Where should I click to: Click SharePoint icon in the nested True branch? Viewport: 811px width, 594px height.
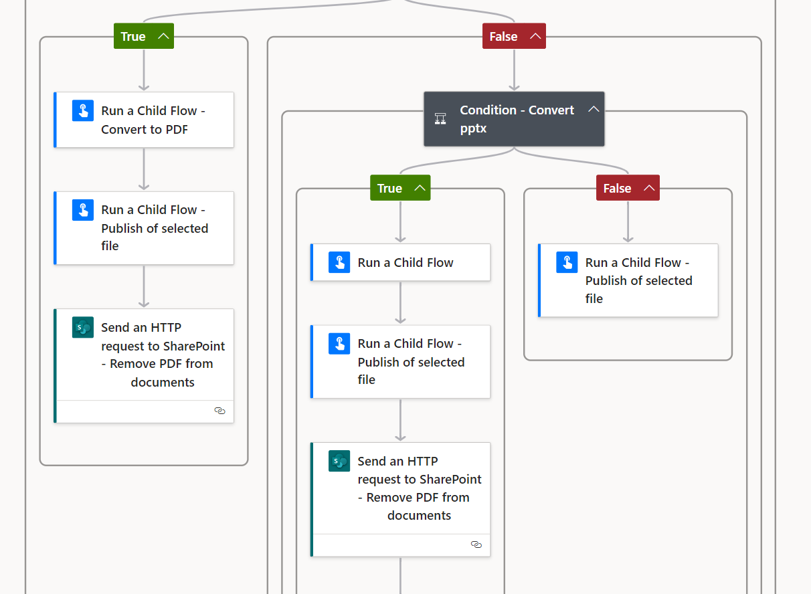(339, 461)
